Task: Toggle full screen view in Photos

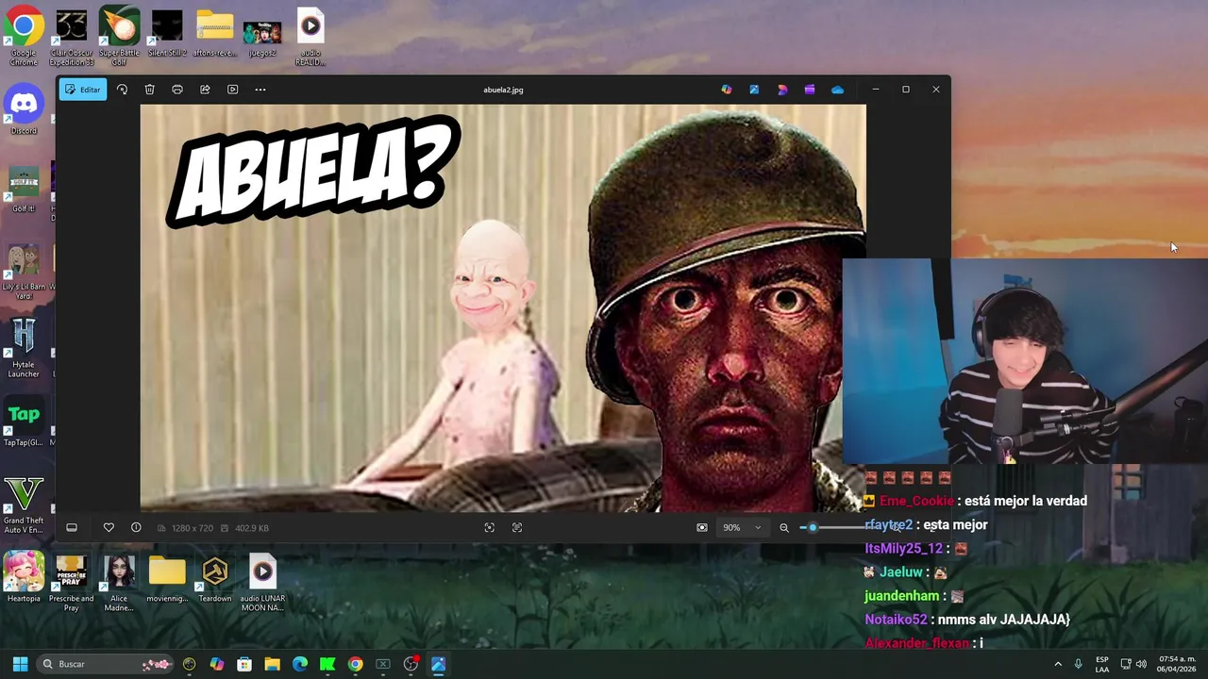Action: [702, 528]
